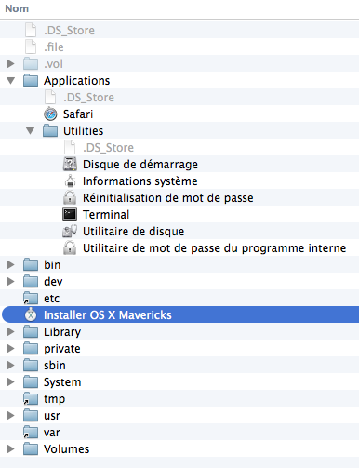This screenshot has height=468, width=359.
Task: Select the System folder name
Action: [x=62, y=382]
